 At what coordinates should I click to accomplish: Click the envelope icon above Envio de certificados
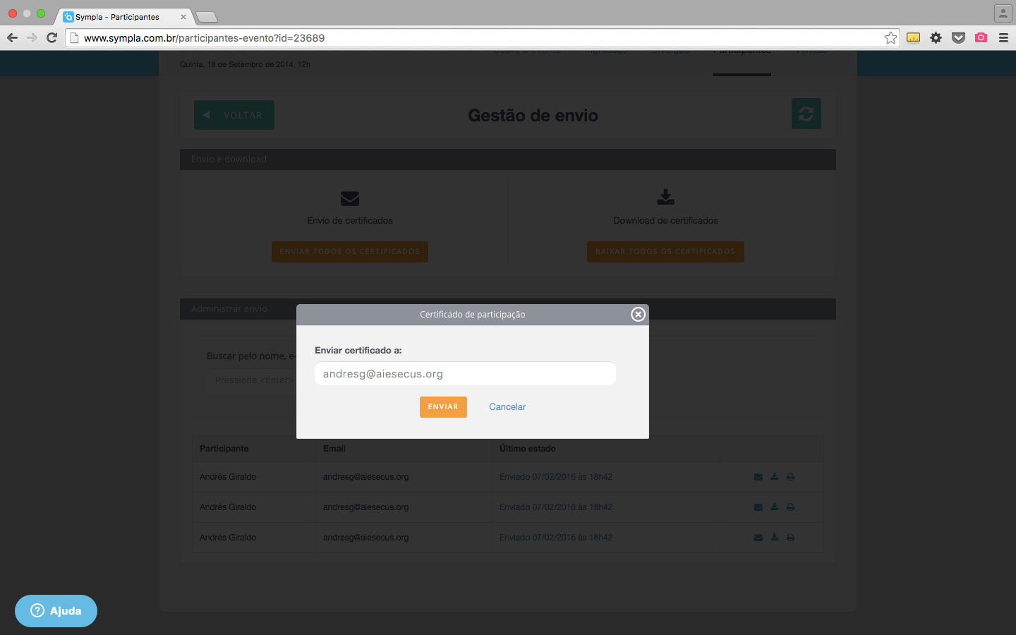click(x=350, y=198)
